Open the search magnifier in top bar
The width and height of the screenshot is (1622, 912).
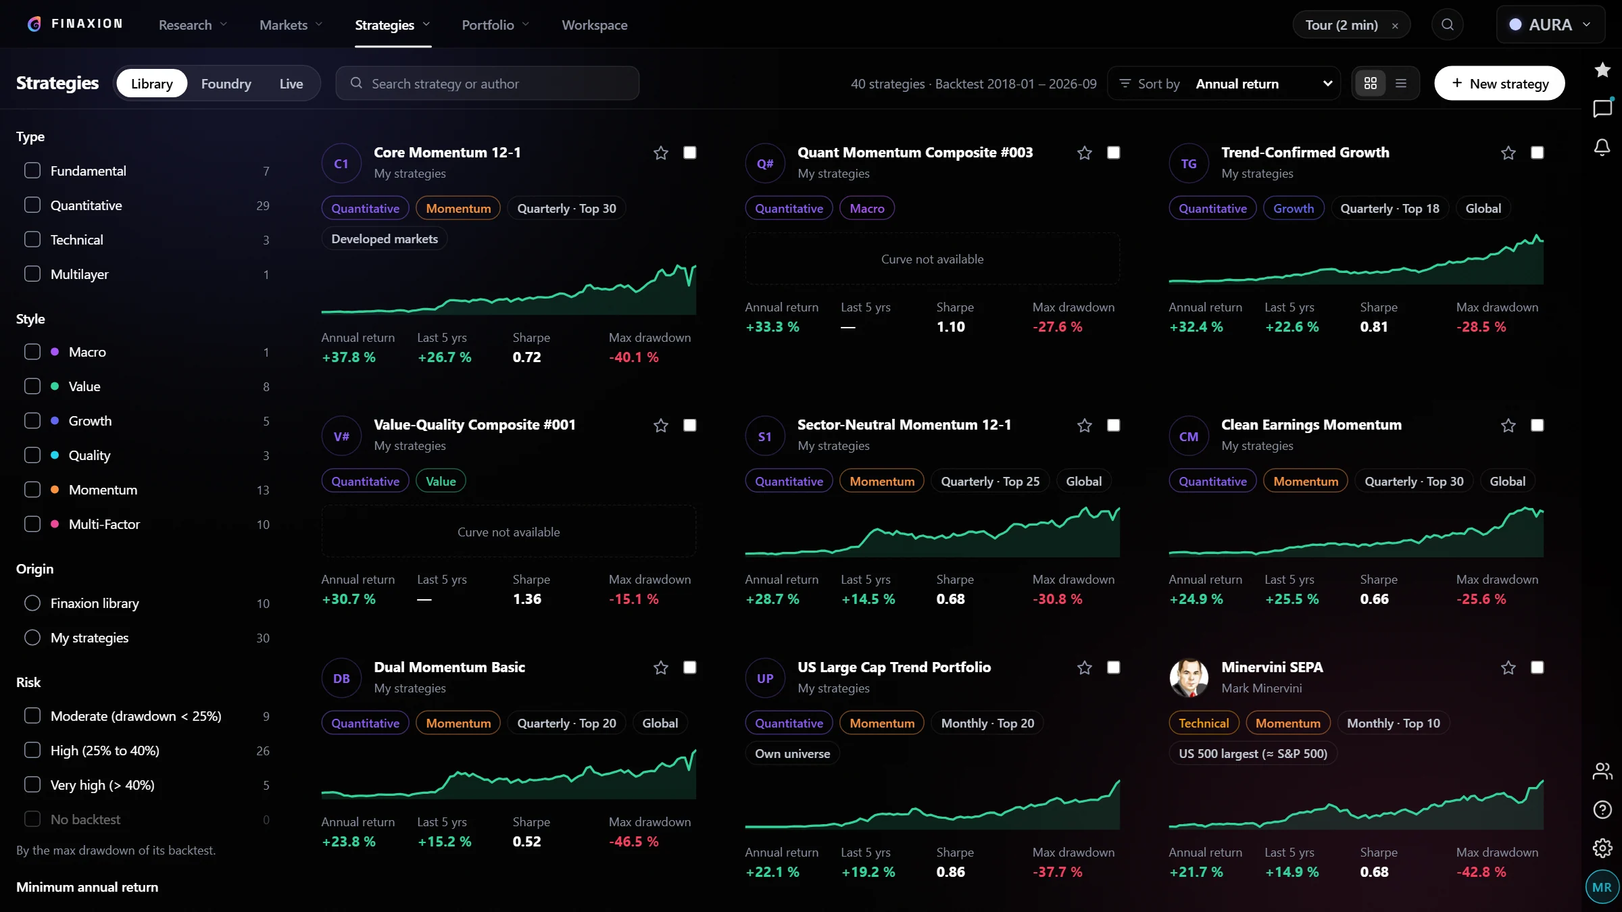(x=1447, y=25)
